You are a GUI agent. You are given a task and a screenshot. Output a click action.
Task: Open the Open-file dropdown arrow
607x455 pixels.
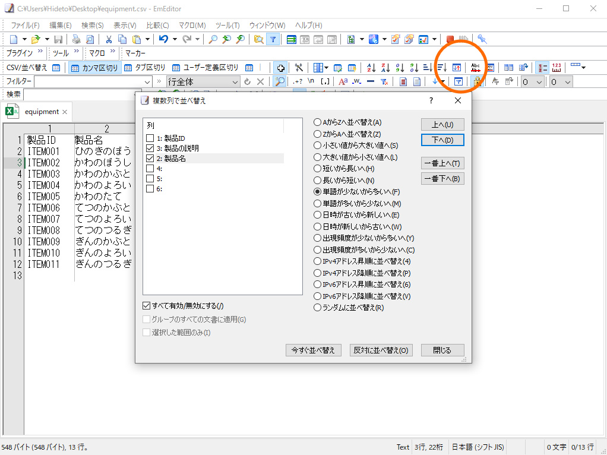(x=47, y=39)
